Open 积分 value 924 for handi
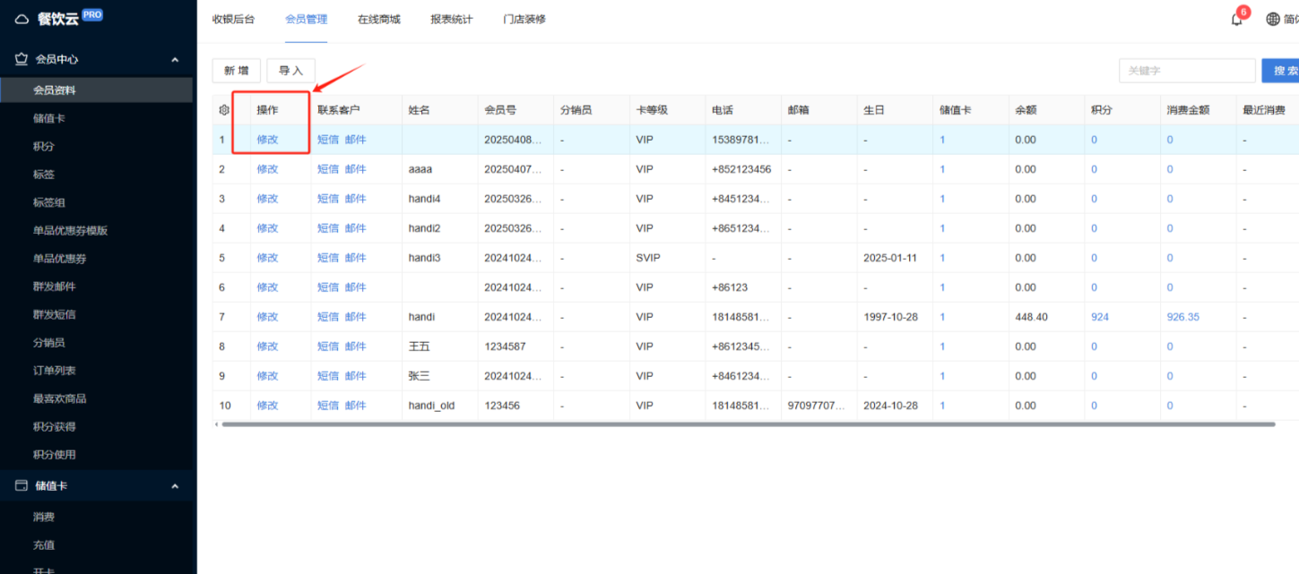The width and height of the screenshot is (1299, 574). tap(1100, 317)
